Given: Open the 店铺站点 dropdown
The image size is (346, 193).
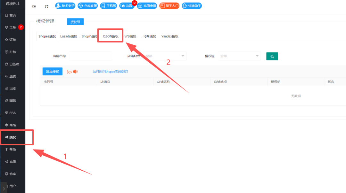Looking at the screenshot, I should tap(165, 56).
